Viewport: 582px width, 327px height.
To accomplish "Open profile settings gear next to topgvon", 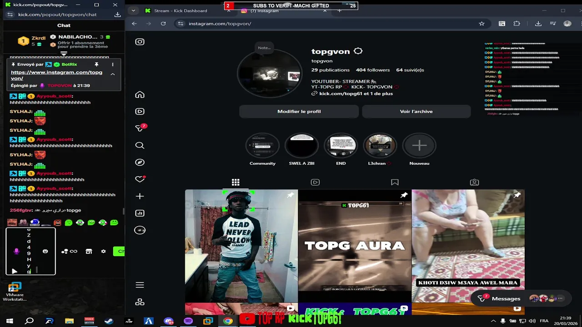I will coord(358,51).
